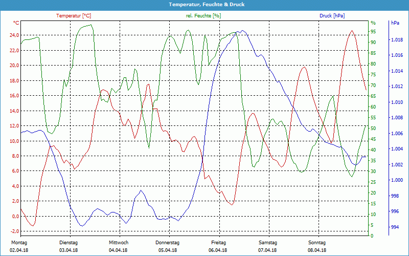Click the date 08.04.18
This screenshot has width=409, height=256.
coord(317,250)
